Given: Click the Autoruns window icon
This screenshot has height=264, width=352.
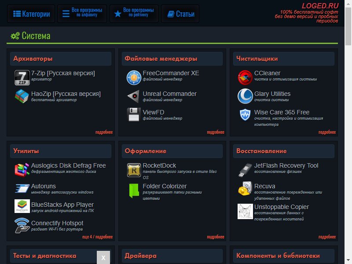Looking at the screenshot, I should click(x=22, y=188).
